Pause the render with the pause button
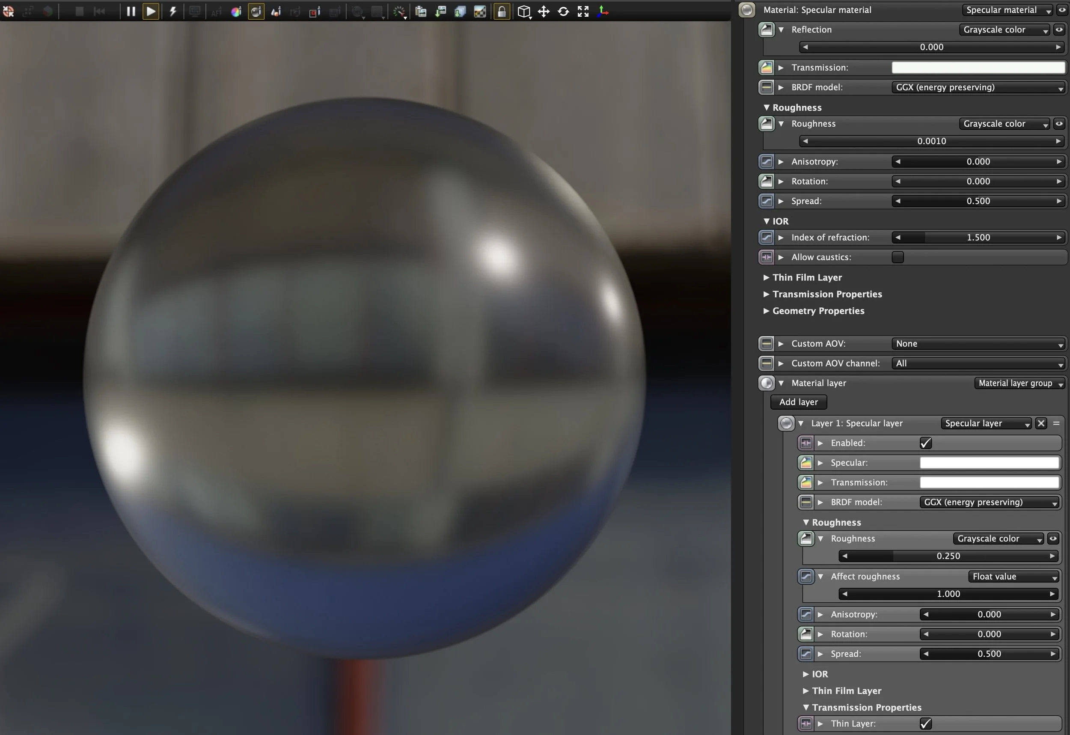This screenshot has width=1070, height=735. pyautogui.click(x=131, y=12)
